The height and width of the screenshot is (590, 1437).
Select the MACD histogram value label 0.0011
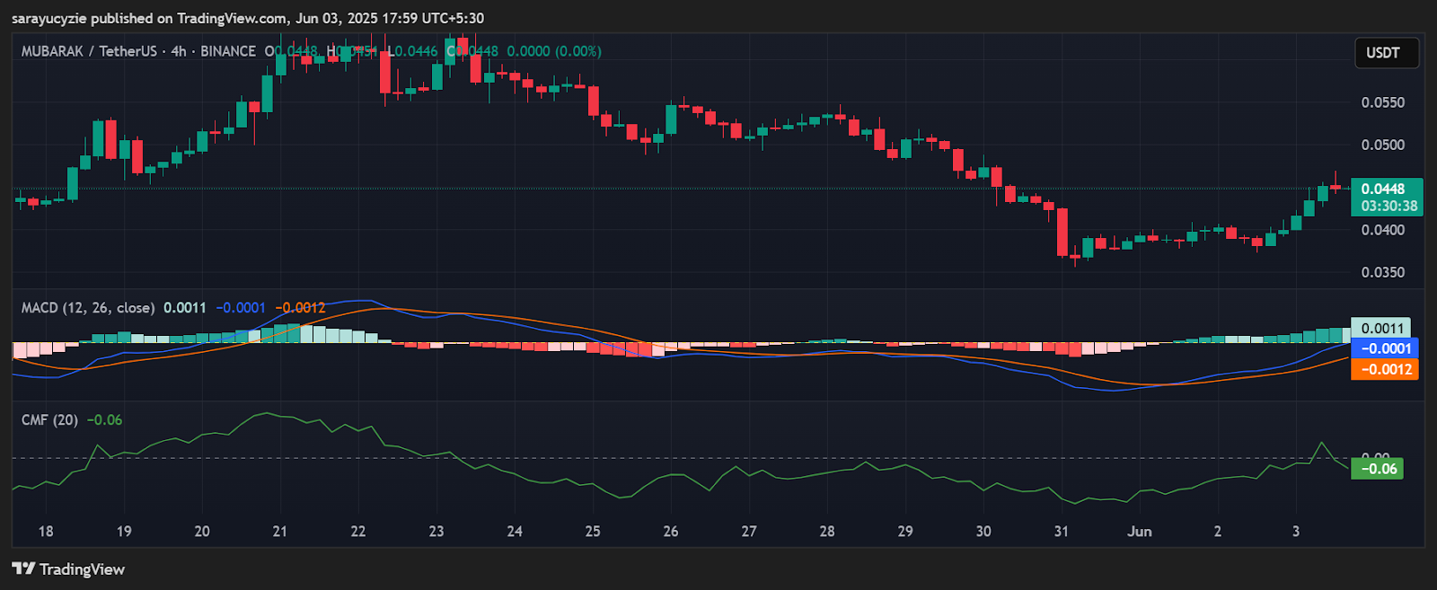point(1381,329)
